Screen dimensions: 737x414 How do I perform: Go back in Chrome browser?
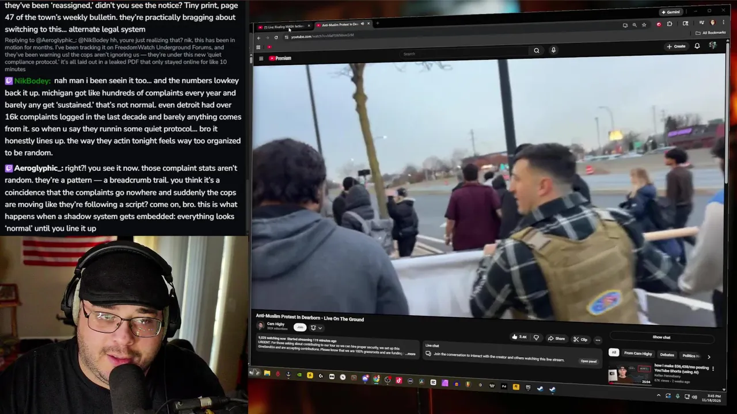(x=259, y=38)
